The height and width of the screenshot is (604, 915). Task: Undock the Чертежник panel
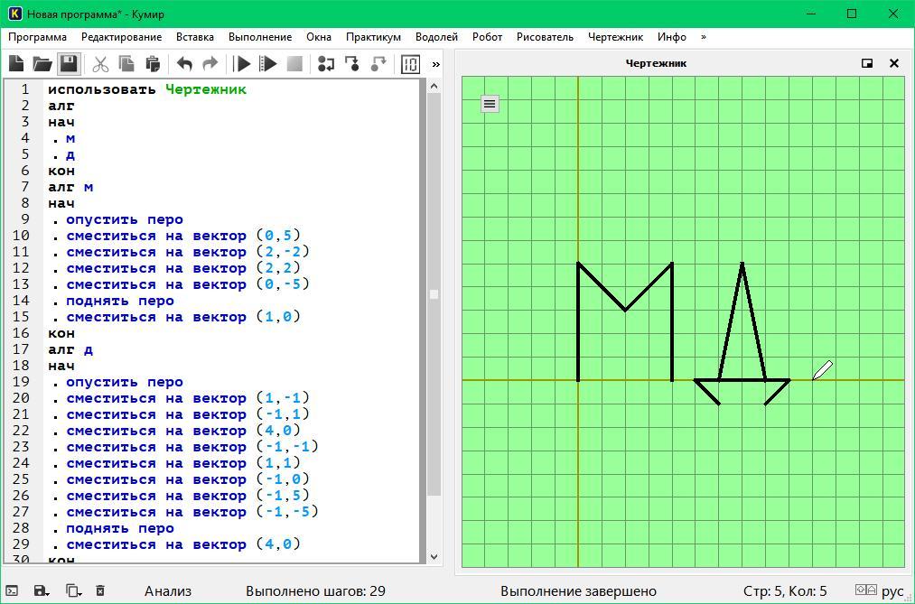[867, 63]
